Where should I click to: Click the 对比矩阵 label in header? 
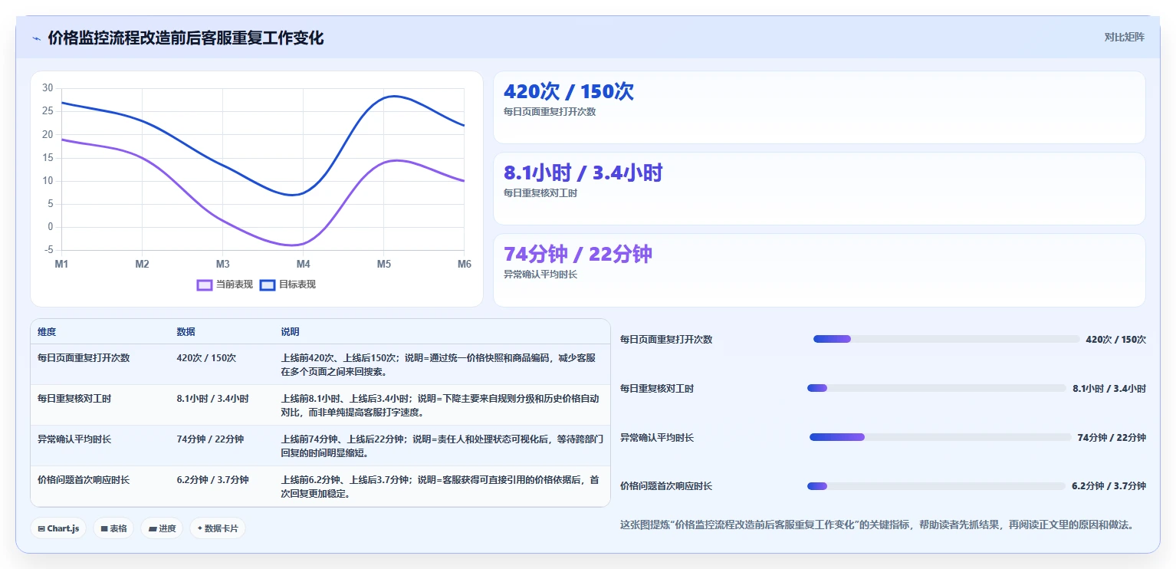coord(1124,37)
